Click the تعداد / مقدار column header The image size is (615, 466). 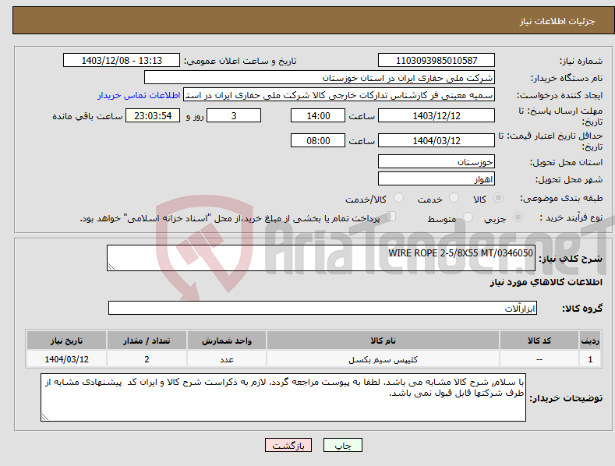tap(147, 341)
